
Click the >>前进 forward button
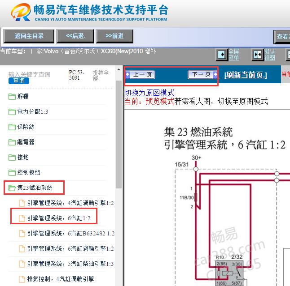point(114,36)
